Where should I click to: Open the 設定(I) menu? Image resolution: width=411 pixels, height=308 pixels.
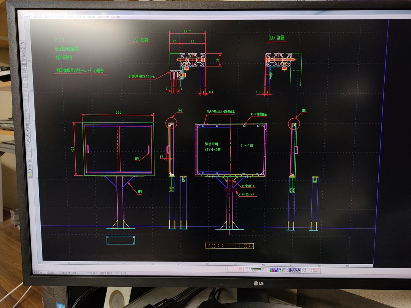pos(91,17)
